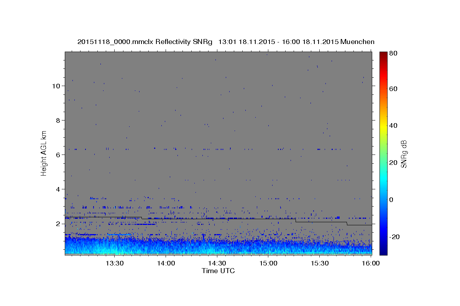Click the 14:30 time tick label
The height and width of the screenshot is (306, 460).
pyautogui.click(x=217, y=263)
